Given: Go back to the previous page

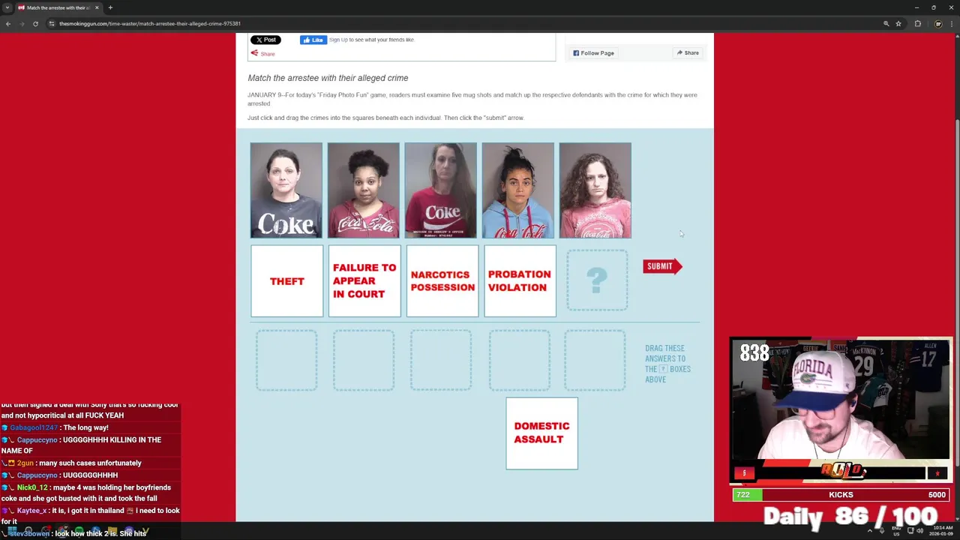Looking at the screenshot, I should tap(8, 23).
